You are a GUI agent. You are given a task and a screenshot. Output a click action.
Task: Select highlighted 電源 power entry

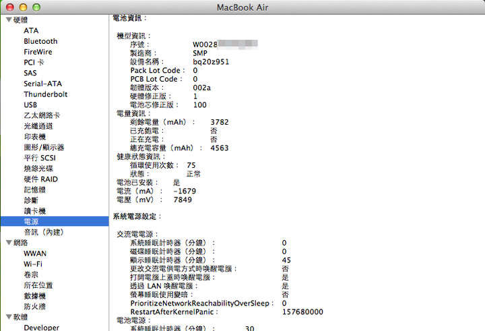55,221
